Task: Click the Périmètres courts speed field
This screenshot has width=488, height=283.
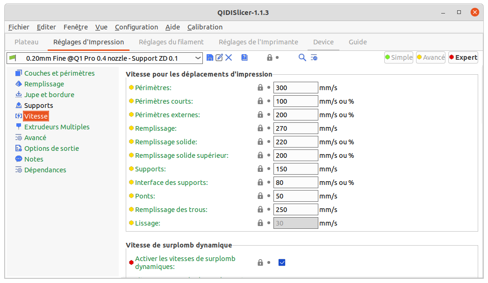Action: click(296, 101)
